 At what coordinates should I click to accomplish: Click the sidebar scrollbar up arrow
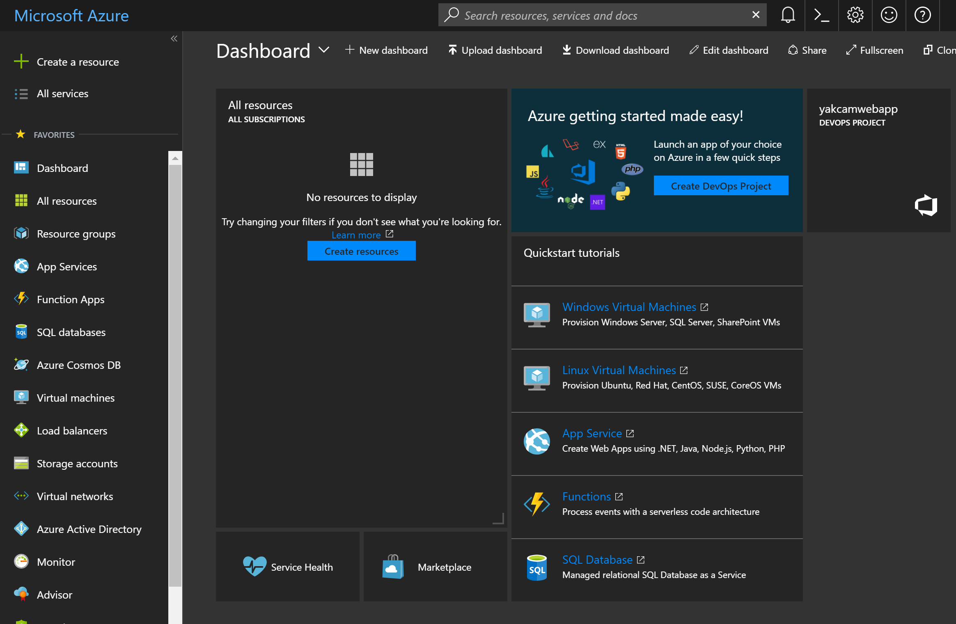click(x=175, y=158)
